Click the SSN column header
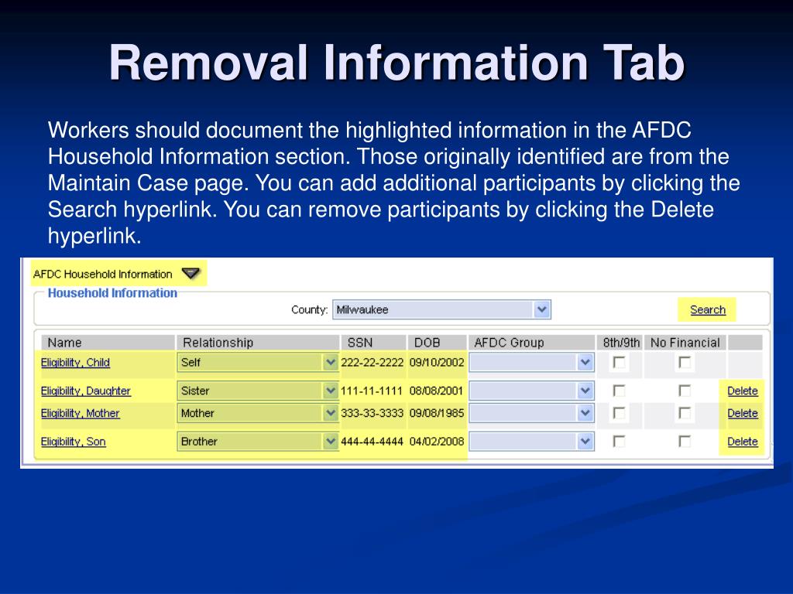 pos(374,343)
